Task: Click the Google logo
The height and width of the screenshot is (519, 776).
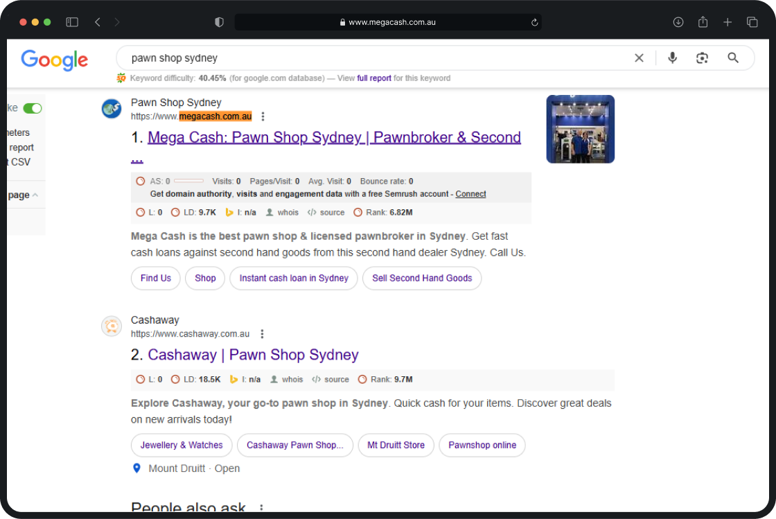Action: pyautogui.click(x=55, y=60)
